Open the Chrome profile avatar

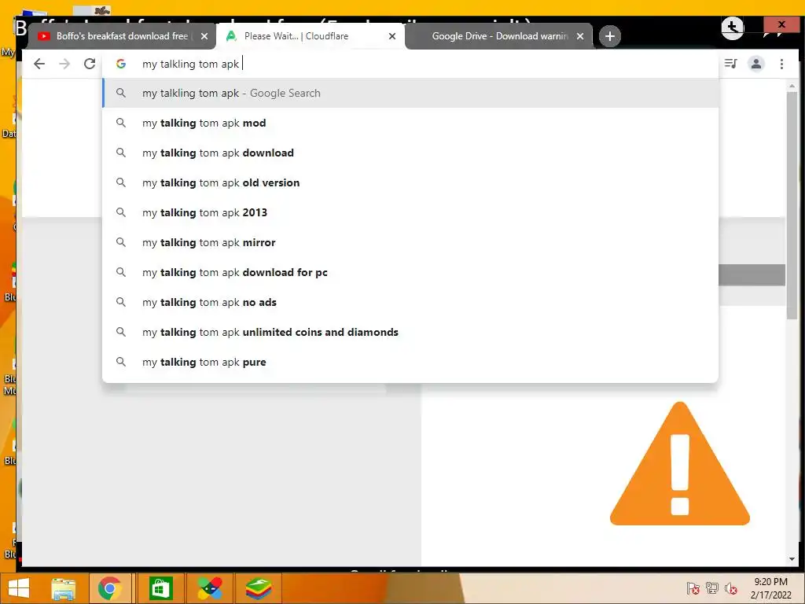pyautogui.click(x=756, y=64)
